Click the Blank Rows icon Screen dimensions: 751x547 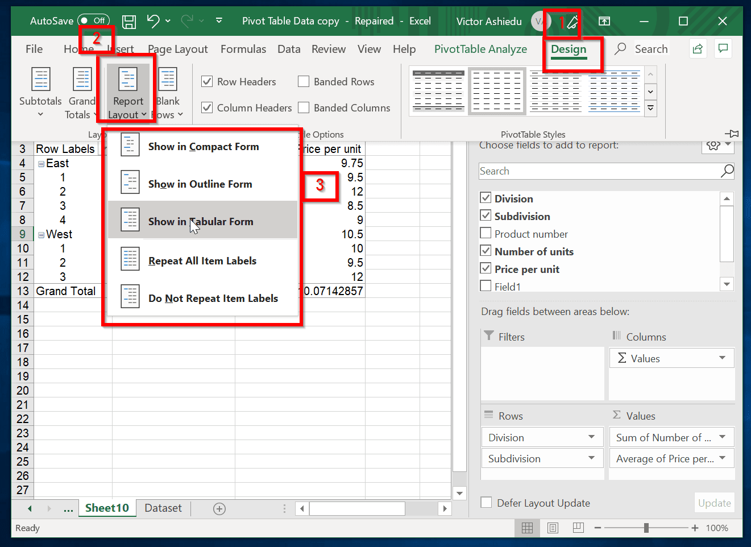click(x=168, y=80)
